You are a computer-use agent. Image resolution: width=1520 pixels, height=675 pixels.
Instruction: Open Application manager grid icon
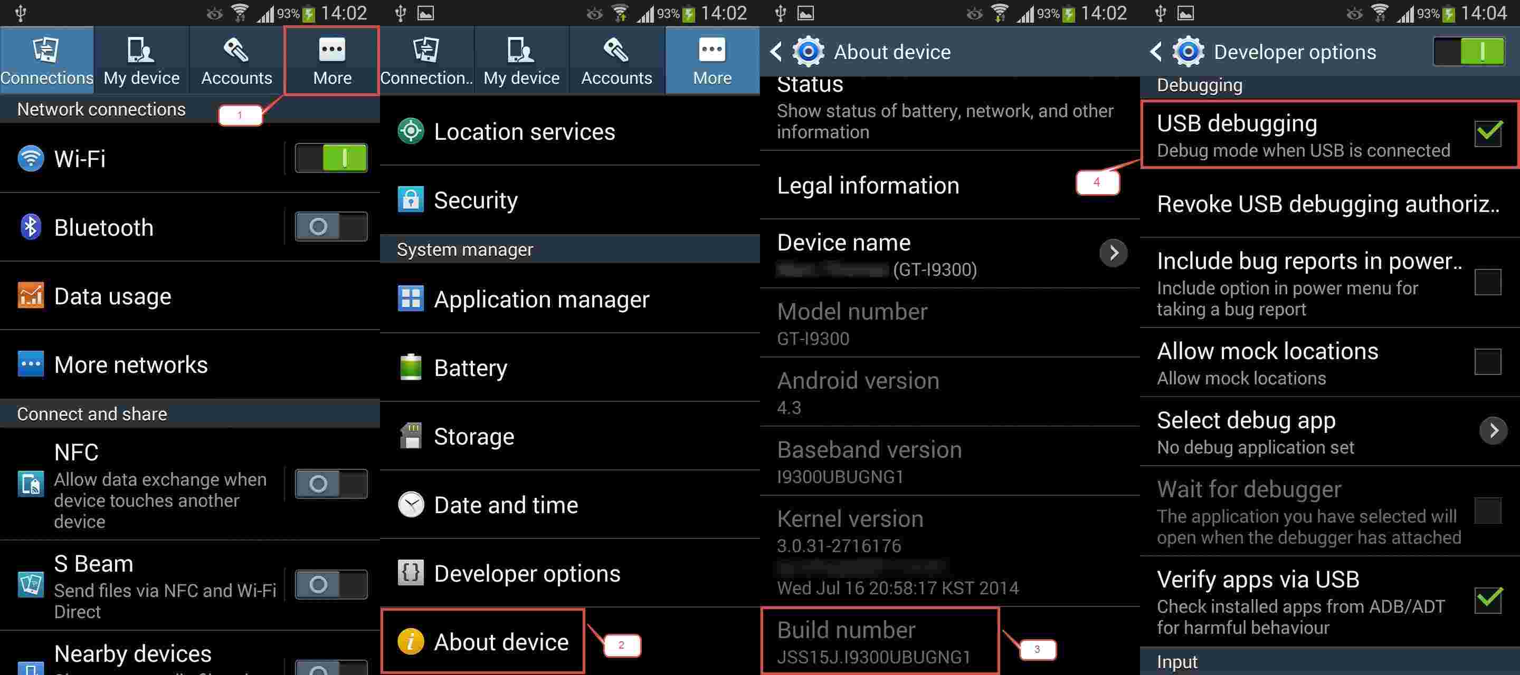point(411,298)
